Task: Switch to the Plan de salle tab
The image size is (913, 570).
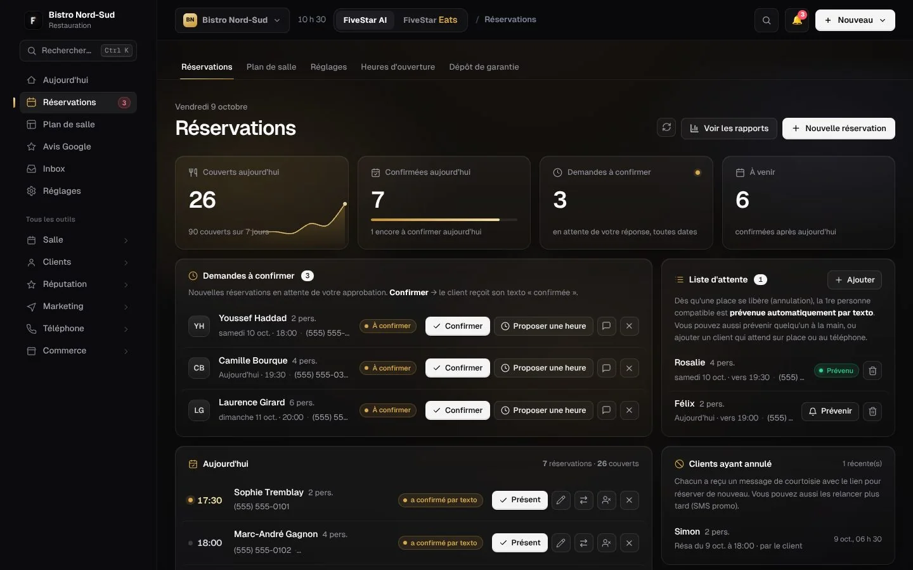Action: [271, 67]
